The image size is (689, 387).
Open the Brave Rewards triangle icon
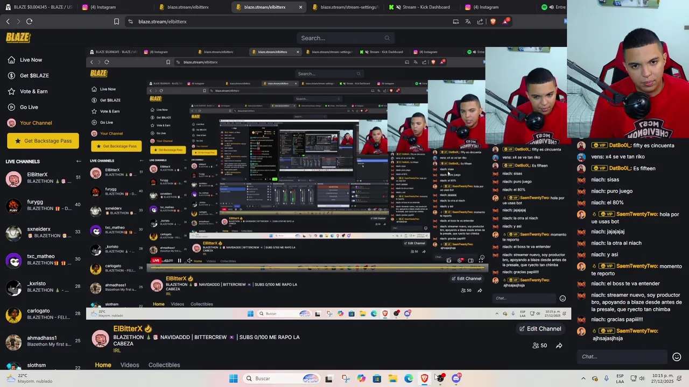[505, 21]
